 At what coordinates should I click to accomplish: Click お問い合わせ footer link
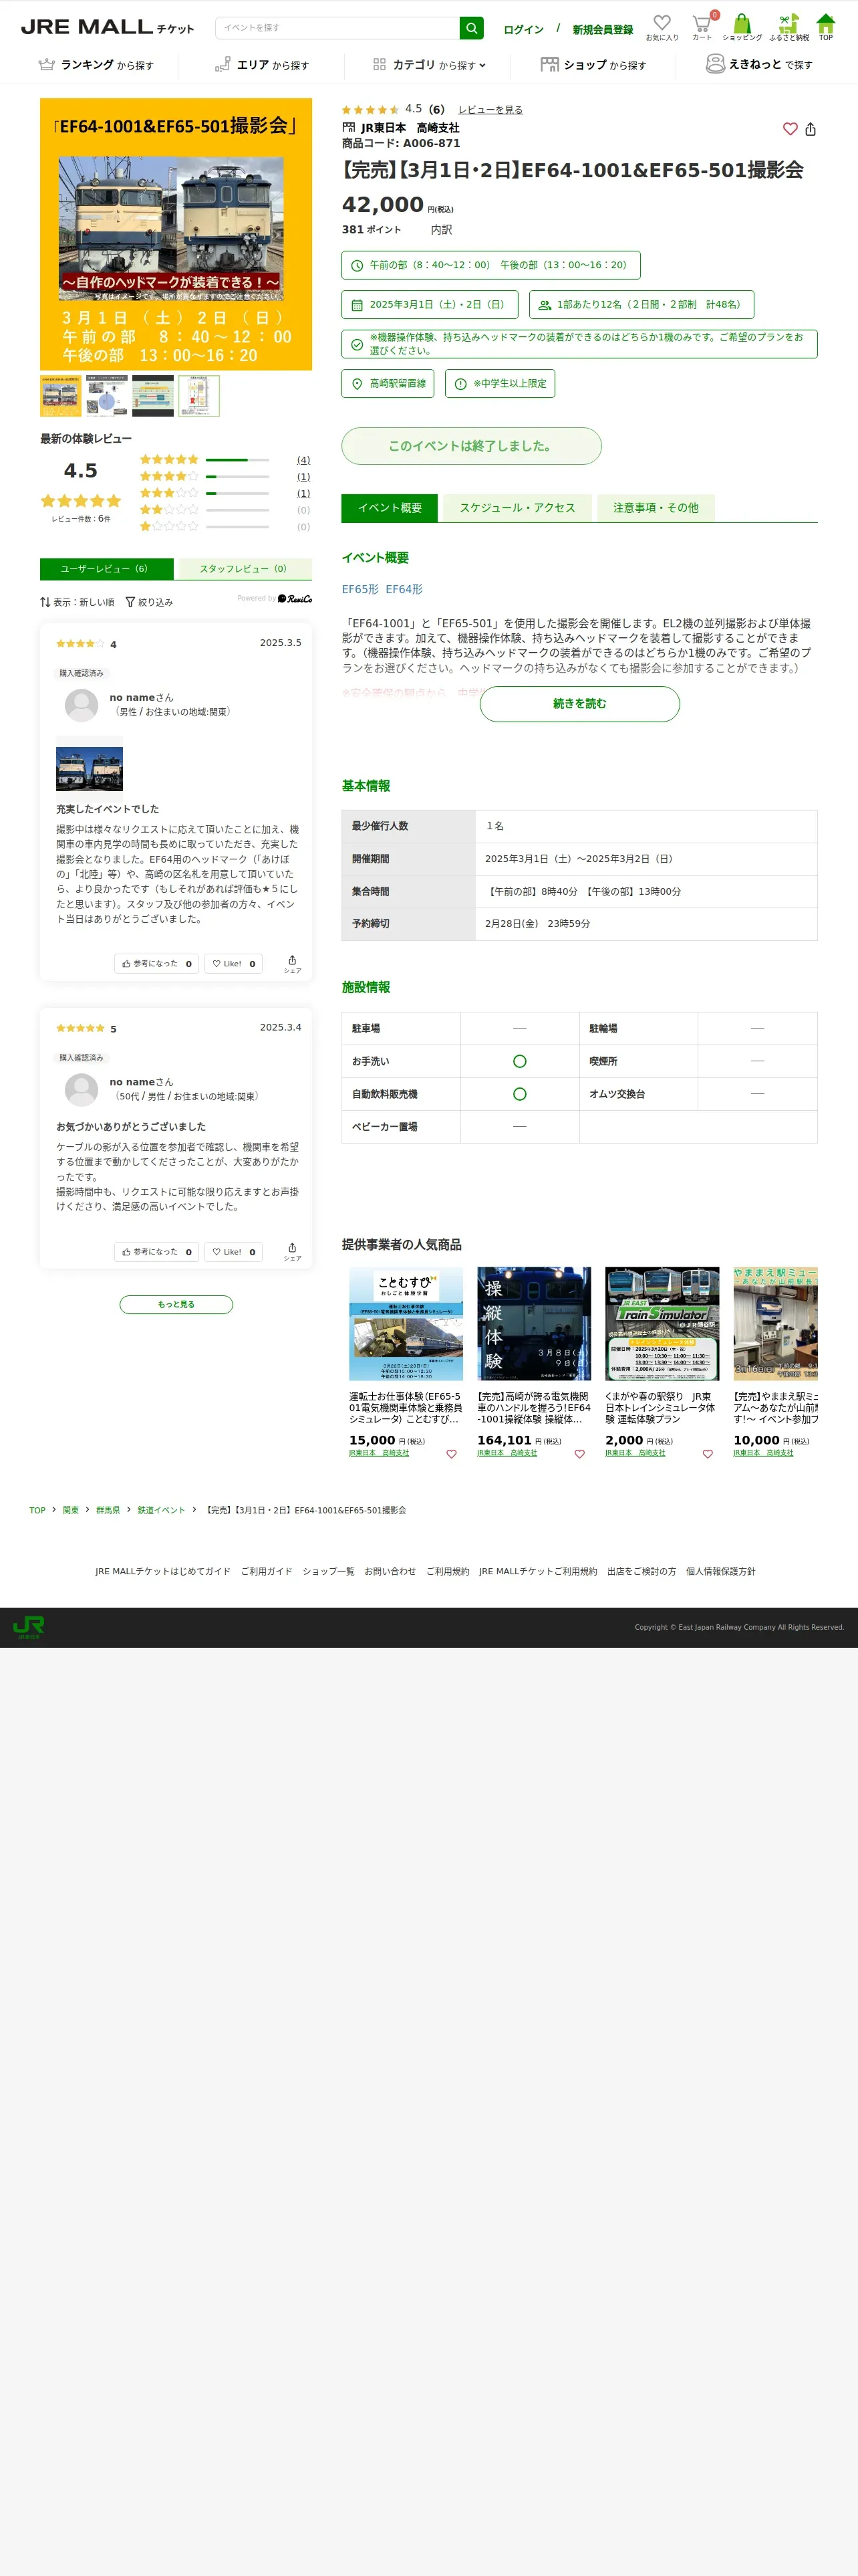point(390,1571)
